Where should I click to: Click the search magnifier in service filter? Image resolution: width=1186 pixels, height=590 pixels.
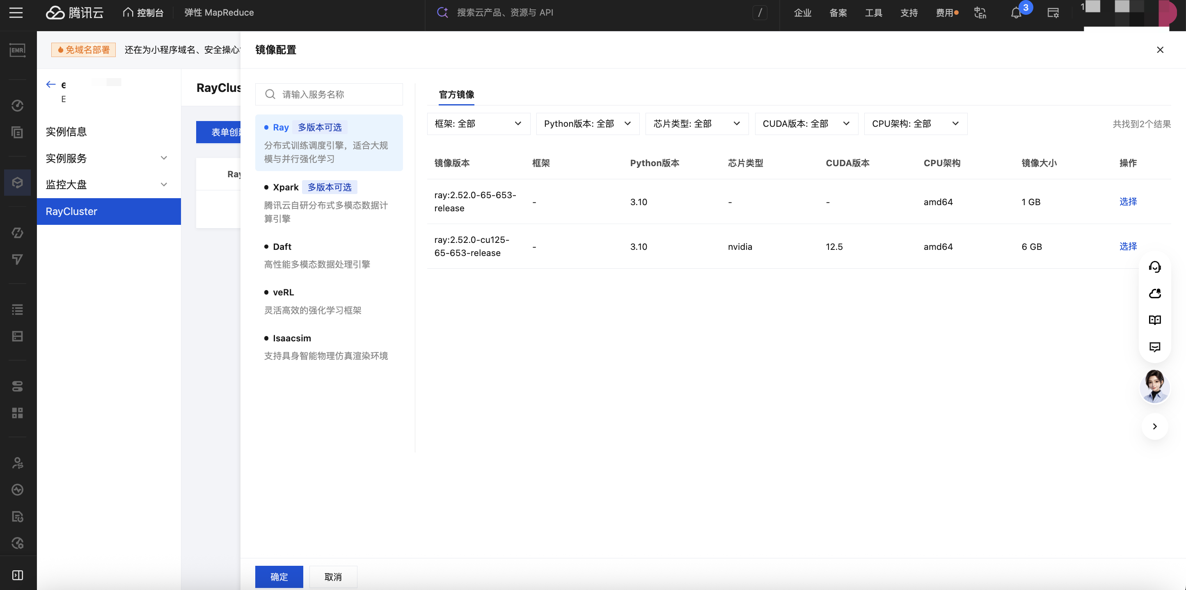[270, 94]
